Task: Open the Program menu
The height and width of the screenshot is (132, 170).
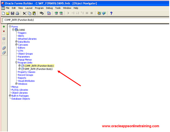Action: [x=39, y=8]
